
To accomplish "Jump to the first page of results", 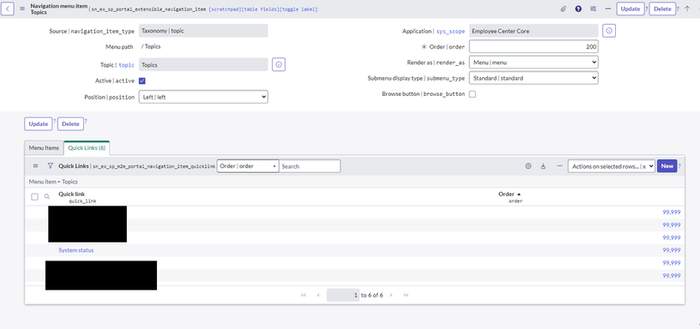I will coord(304,295).
